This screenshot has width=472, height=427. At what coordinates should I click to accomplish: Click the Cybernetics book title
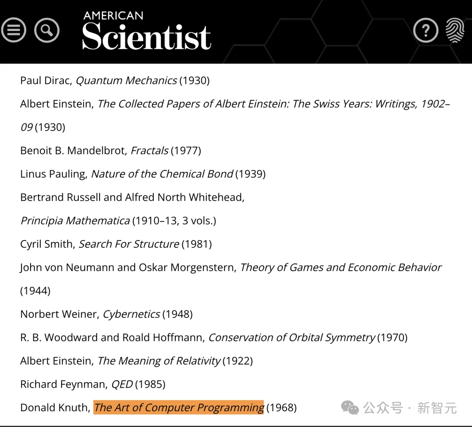131,314
